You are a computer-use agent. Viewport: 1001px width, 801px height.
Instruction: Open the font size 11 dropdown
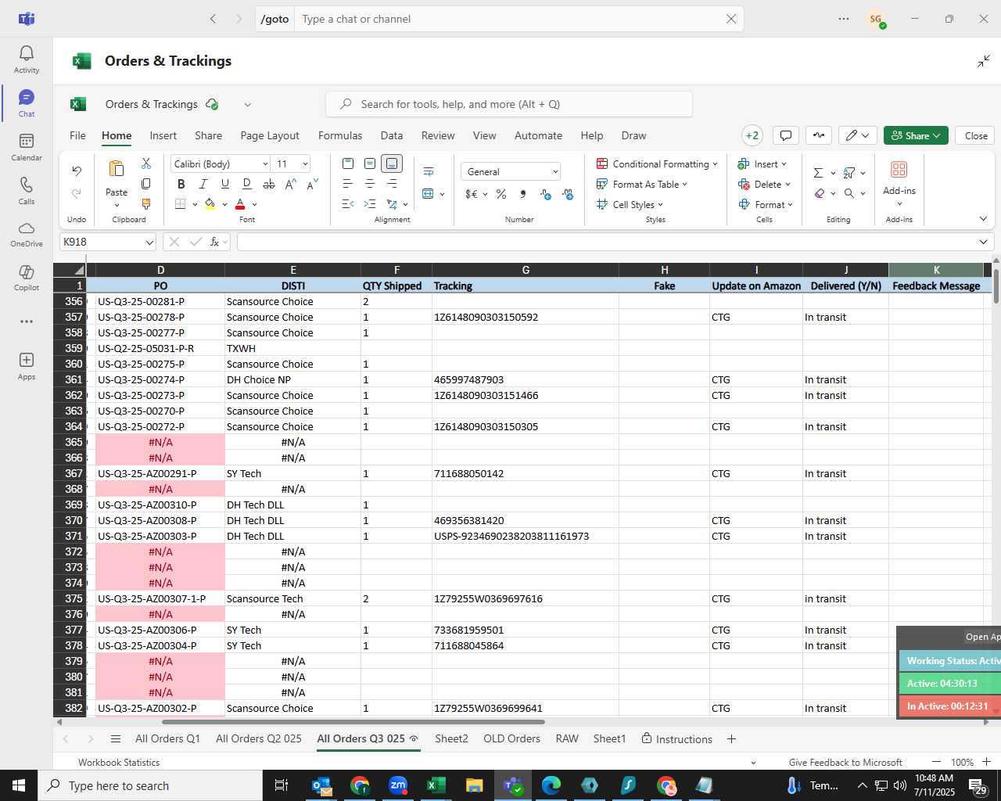coord(305,164)
